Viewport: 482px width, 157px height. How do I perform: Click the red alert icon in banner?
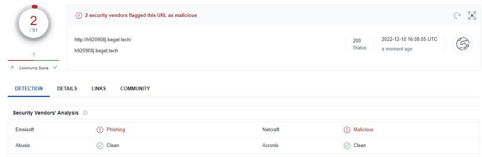79,15
